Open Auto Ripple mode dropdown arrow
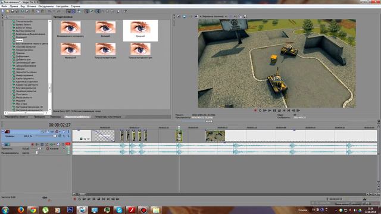This screenshot has width=381, height=214. (83, 11)
